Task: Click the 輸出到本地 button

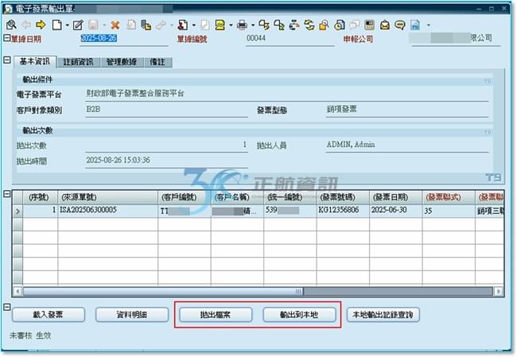Action: point(299,315)
